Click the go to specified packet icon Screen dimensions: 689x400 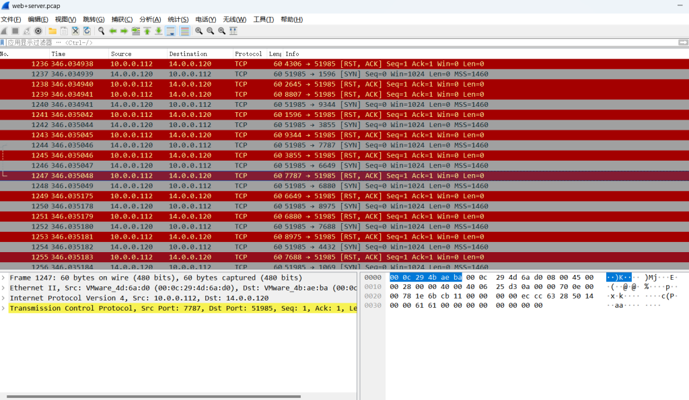pos(136,31)
